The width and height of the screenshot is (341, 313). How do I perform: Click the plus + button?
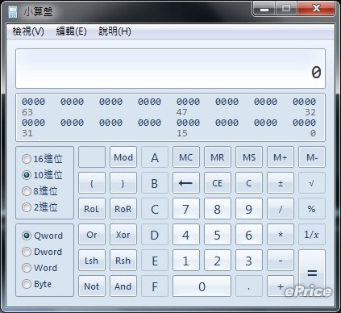point(281,286)
